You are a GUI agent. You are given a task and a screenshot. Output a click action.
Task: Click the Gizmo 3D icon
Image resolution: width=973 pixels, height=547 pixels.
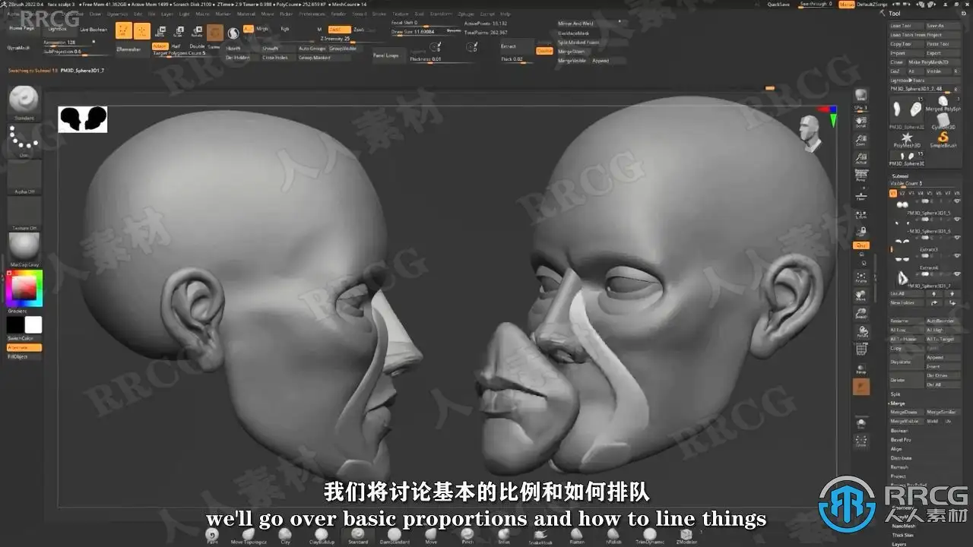pyautogui.click(x=215, y=32)
